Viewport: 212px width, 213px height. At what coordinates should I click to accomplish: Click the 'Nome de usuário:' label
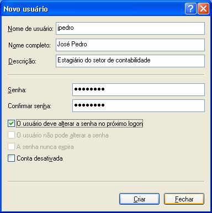30,29
